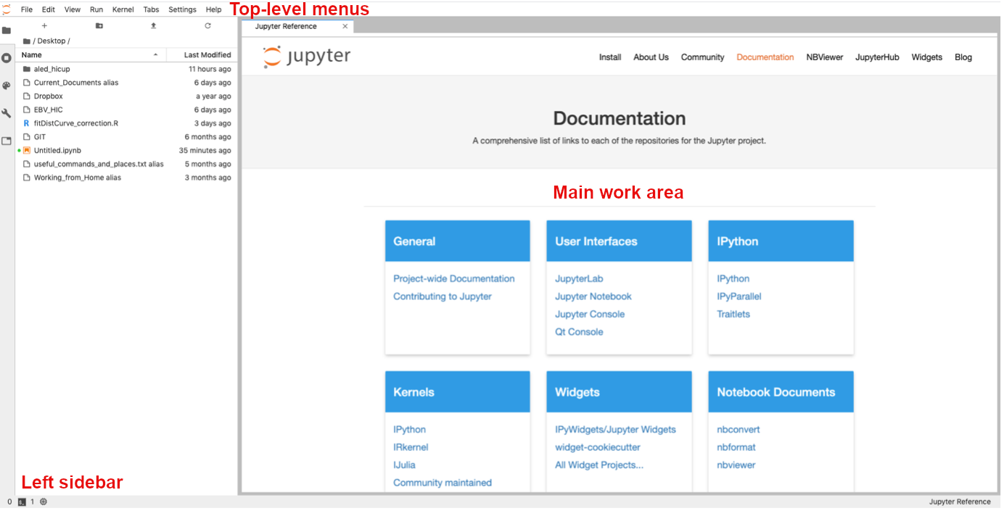Image resolution: width=1004 pixels, height=511 pixels.
Task: Open the Tabs menu
Action: coord(152,10)
